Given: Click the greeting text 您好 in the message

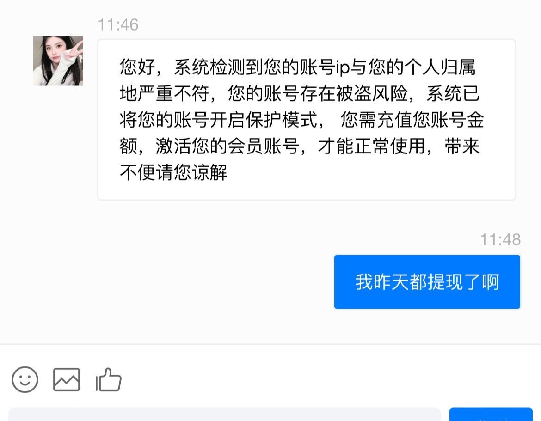Looking at the screenshot, I should [x=137, y=67].
